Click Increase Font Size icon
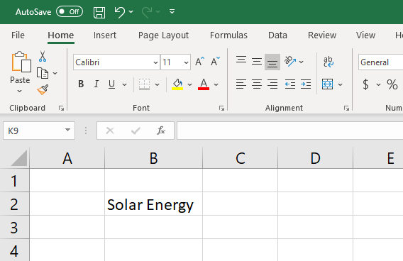The image size is (403, 261). 199,62
